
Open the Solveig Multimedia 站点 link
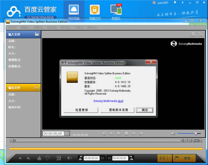(108, 101)
